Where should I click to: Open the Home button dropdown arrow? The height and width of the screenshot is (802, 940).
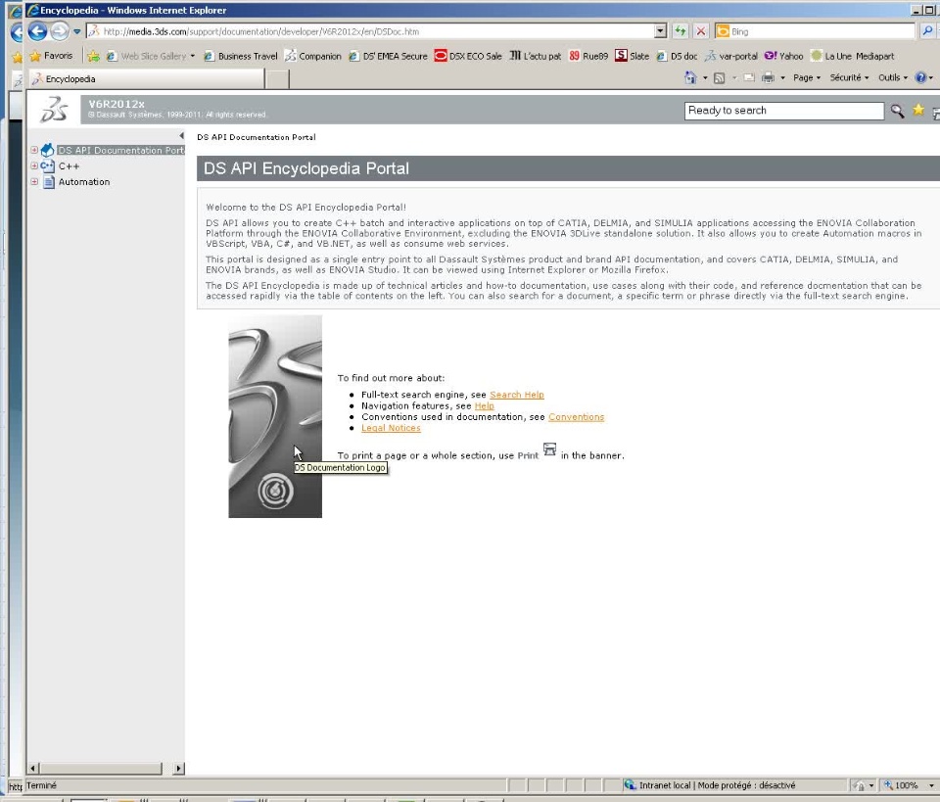click(704, 78)
